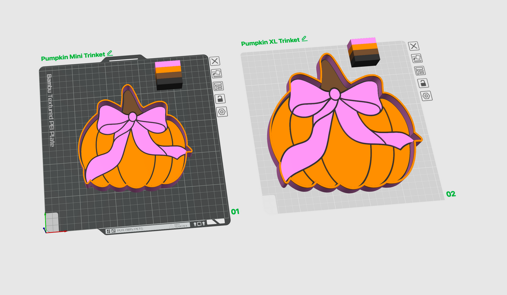Arrange objects on the Pumpkin Mini plate
Screen dimensions: 507x295
218,87
